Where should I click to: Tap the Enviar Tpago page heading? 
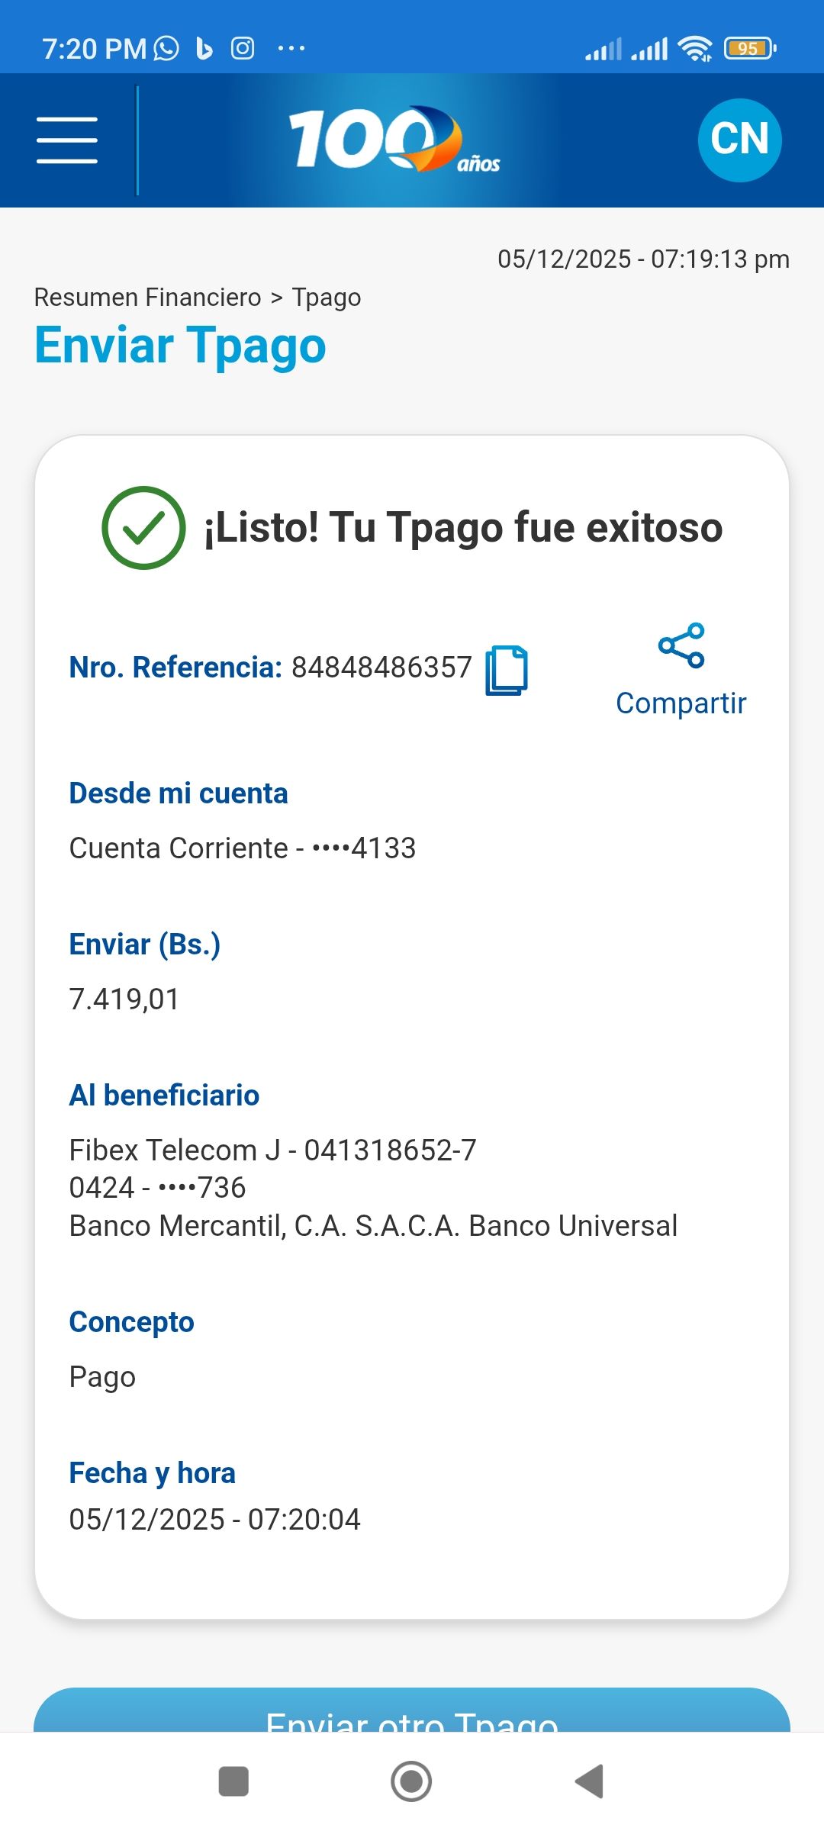(181, 346)
